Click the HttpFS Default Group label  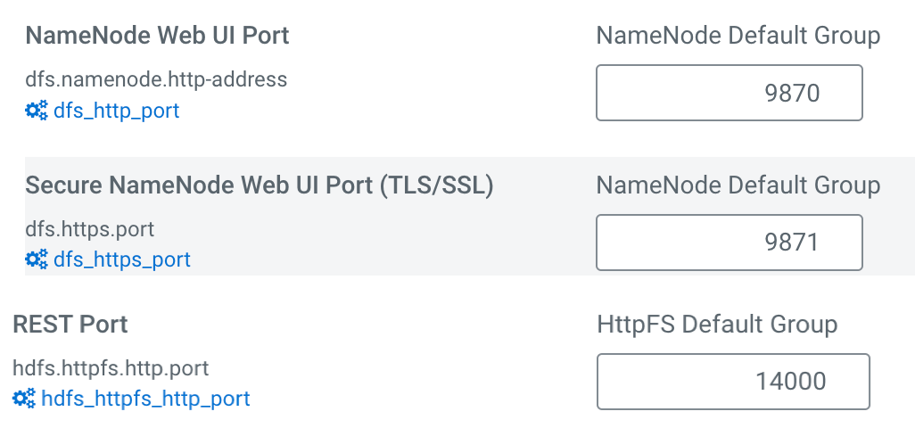[x=717, y=325]
